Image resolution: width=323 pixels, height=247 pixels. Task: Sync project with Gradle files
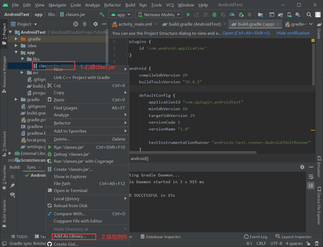[x=280, y=15]
